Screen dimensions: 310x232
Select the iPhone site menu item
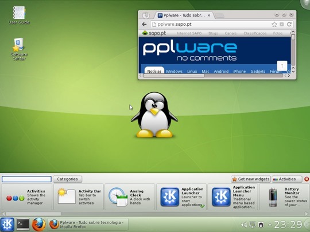(x=239, y=71)
